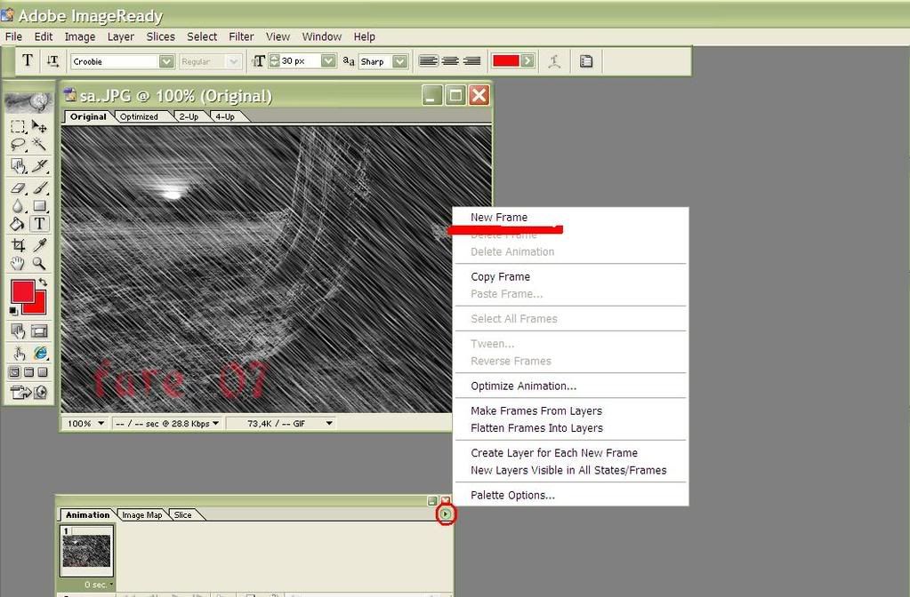Select the Blur (water drop) tool

point(18,206)
